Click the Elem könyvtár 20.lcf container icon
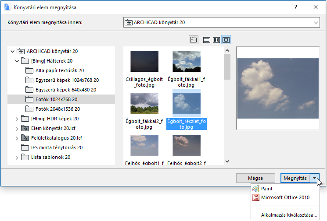 25,128
